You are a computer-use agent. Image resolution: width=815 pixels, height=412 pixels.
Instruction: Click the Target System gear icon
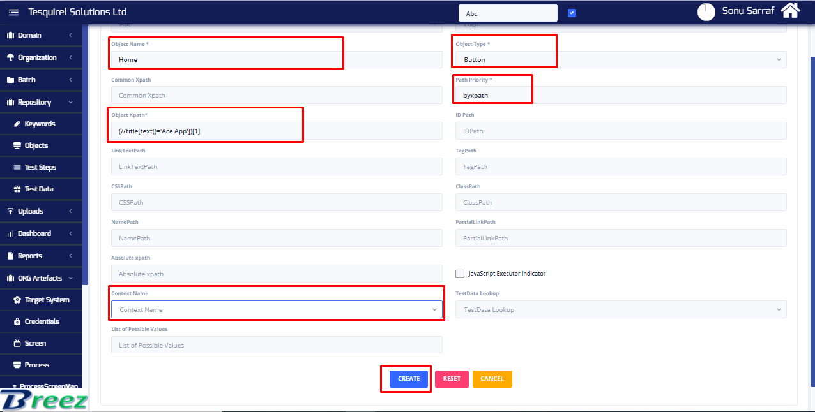point(18,300)
